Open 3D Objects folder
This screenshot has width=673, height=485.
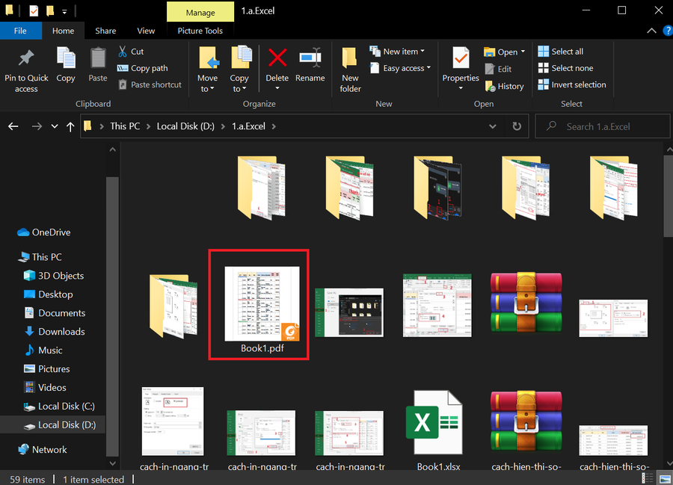(x=54, y=276)
